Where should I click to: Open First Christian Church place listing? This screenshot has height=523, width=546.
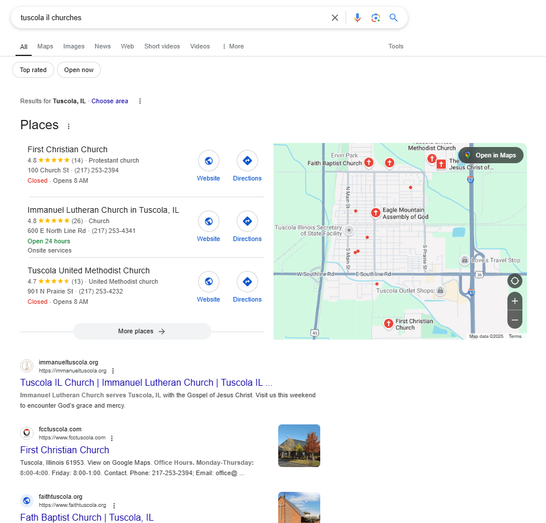click(x=67, y=149)
